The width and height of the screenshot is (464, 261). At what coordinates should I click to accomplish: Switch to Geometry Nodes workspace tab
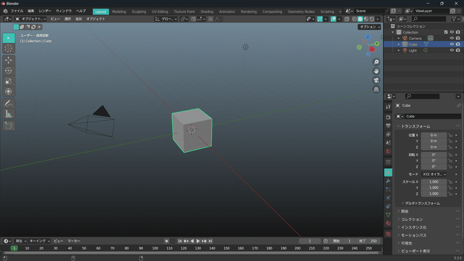pos(301,12)
